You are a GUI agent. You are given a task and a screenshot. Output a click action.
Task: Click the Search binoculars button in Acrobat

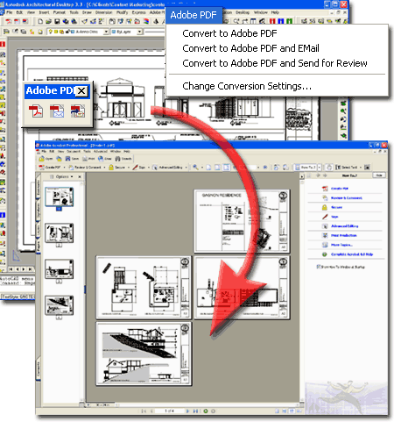click(123, 159)
